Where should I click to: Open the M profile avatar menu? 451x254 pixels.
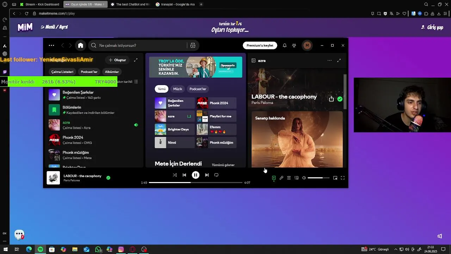pyautogui.click(x=307, y=46)
